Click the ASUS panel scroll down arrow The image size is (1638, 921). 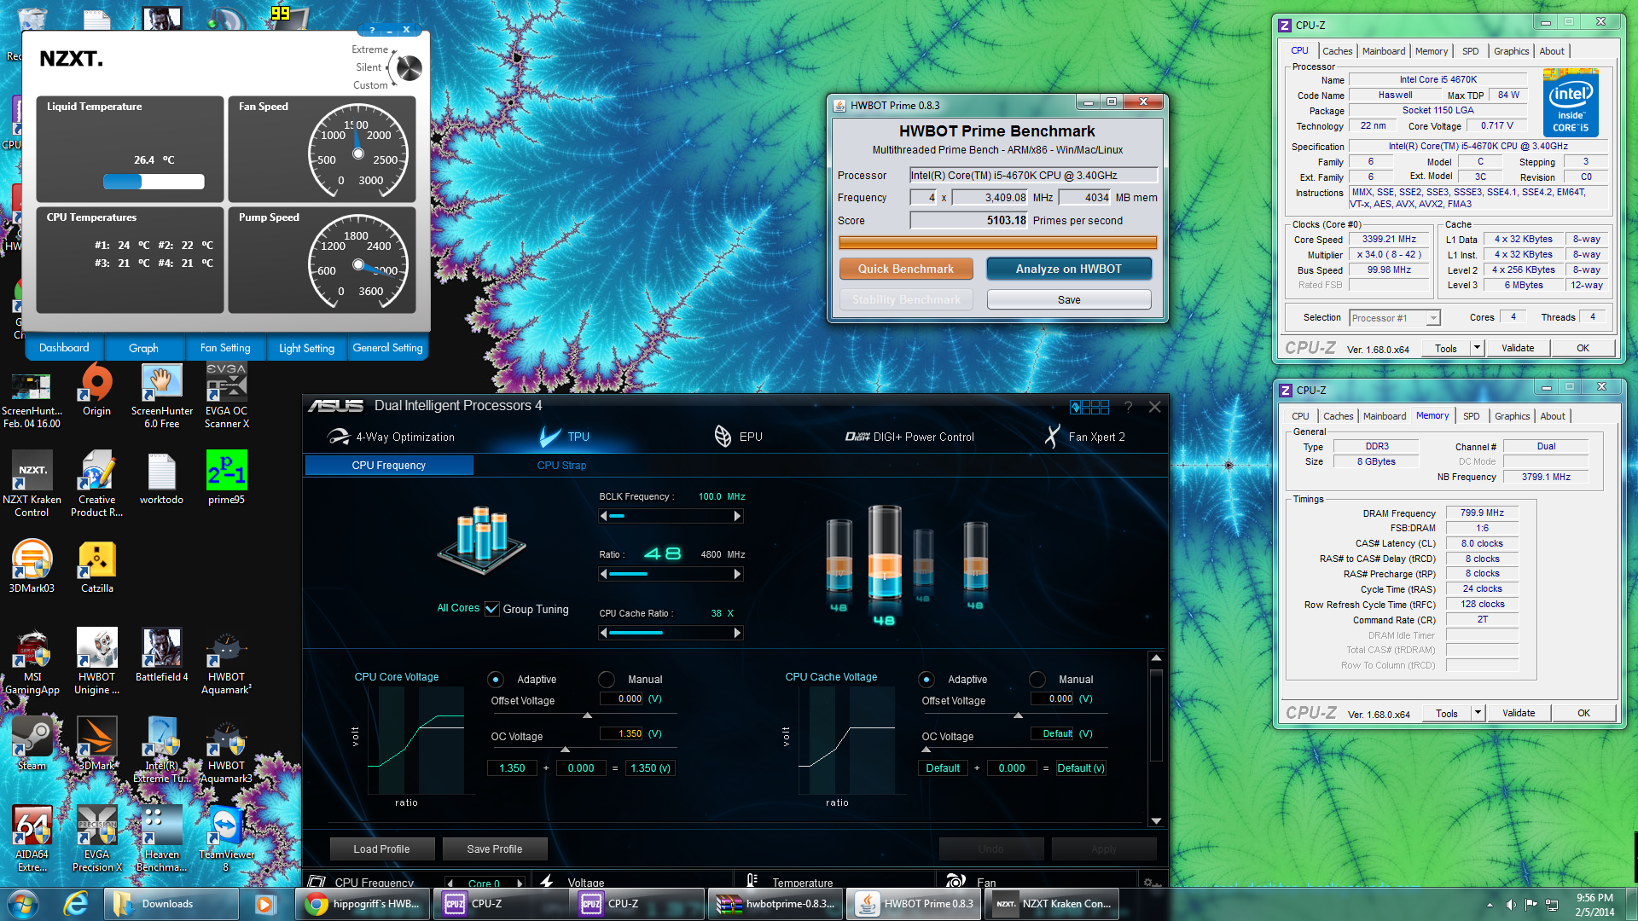[1156, 820]
